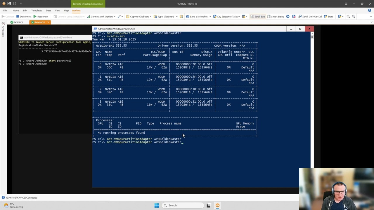Click the Save icon in title bar
Viewport: 374px width, 210px height.
tap(9, 4)
